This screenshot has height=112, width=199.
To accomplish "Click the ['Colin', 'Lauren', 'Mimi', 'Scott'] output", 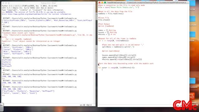I will pos(19,93).
